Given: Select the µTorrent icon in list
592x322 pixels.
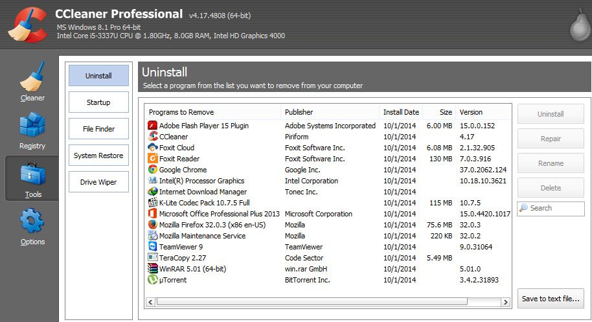Looking at the screenshot, I should click(152, 280).
